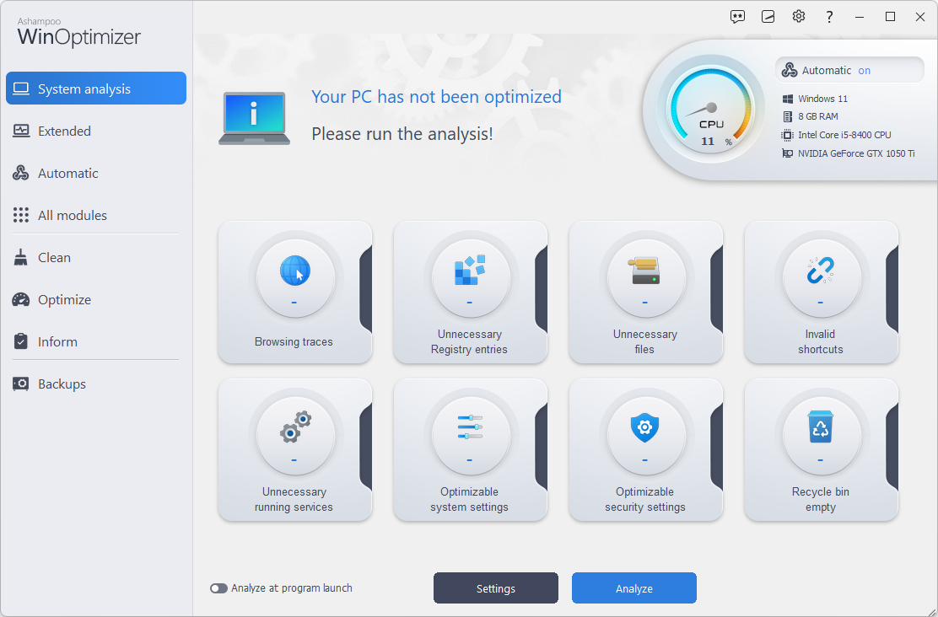
Task: Click the Intel Core i5-8400 CPU entry
Action: (x=836, y=135)
